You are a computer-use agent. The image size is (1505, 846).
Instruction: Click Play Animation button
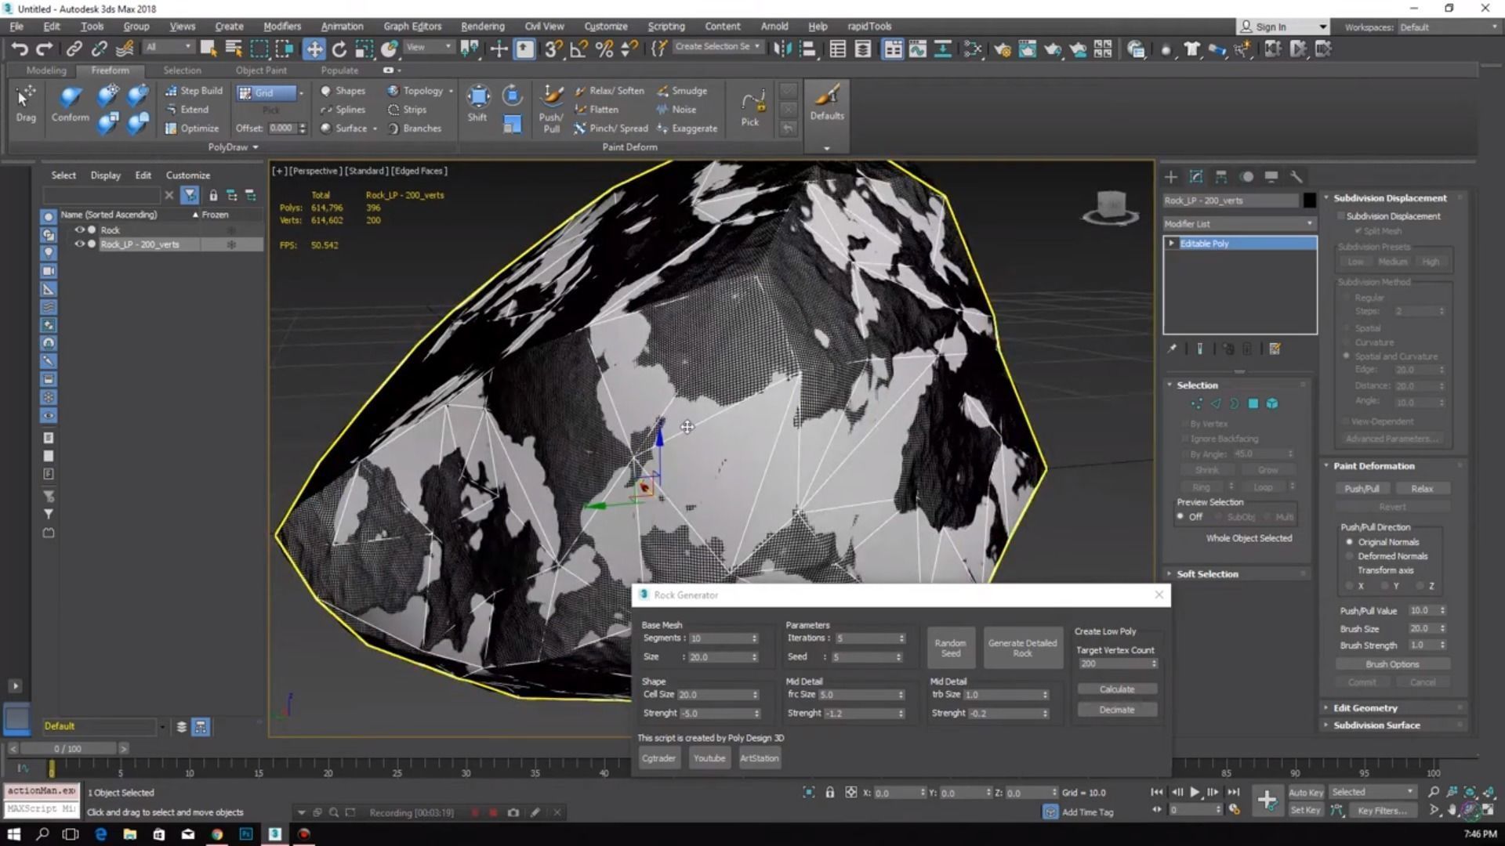pos(1194,792)
